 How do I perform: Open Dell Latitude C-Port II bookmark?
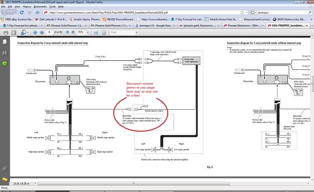click(x=51, y=19)
